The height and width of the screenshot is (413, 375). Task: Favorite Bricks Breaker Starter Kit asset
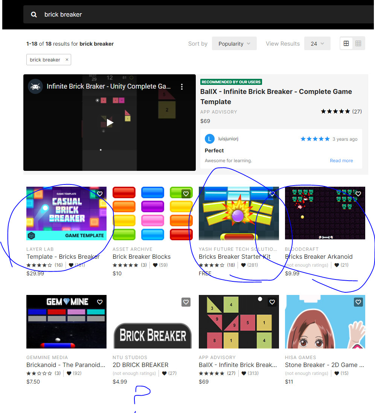click(x=272, y=194)
